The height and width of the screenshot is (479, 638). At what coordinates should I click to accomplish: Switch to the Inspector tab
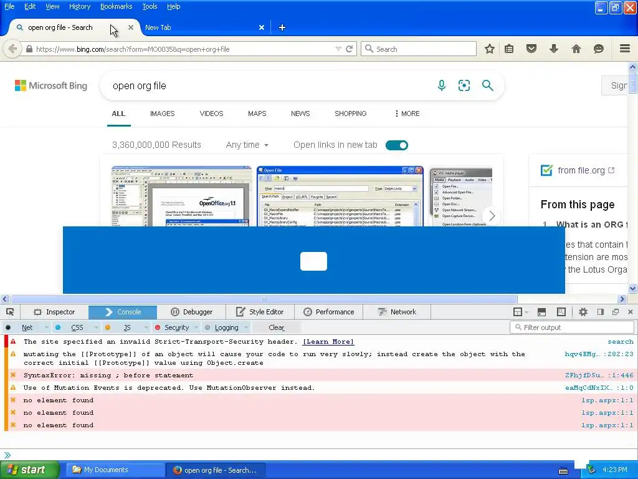(55, 312)
